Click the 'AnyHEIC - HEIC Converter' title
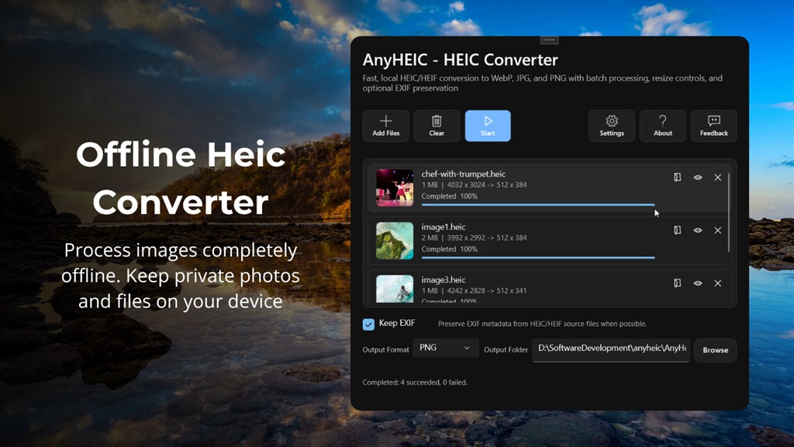This screenshot has width=794, height=447. pyautogui.click(x=460, y=60)
